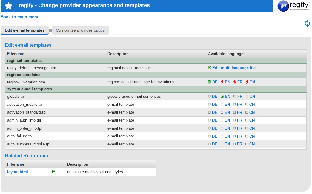Click green check icon beside Edit multi language file
Screen dimensions: 312x194
click(210, 68)
